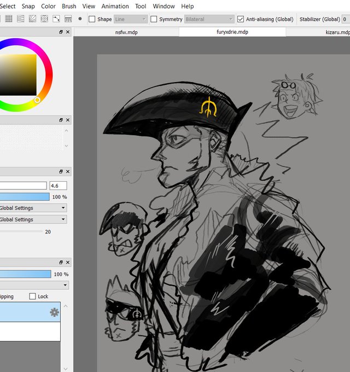Screen dimensions: 350x372
Task: Disable the Anti-aliasing (Global) checkbox
Action: (x=241, y=19)
